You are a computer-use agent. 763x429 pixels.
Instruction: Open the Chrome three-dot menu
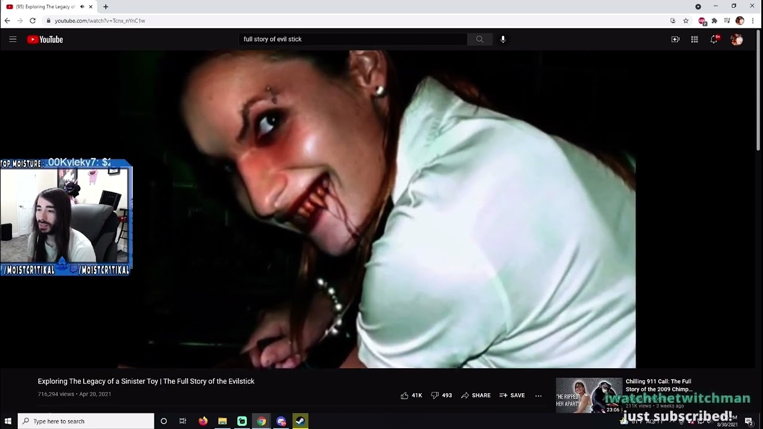tap(753, 21)
